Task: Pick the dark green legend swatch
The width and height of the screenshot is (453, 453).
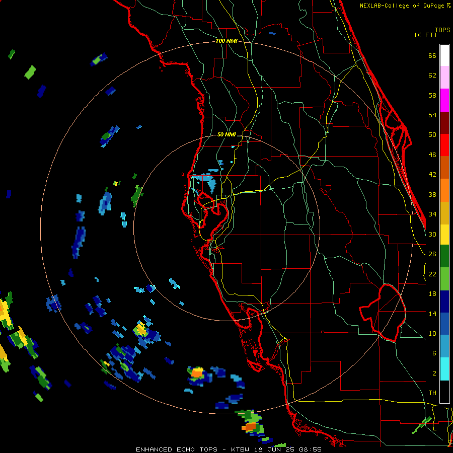Action: (x=444, y=256)
